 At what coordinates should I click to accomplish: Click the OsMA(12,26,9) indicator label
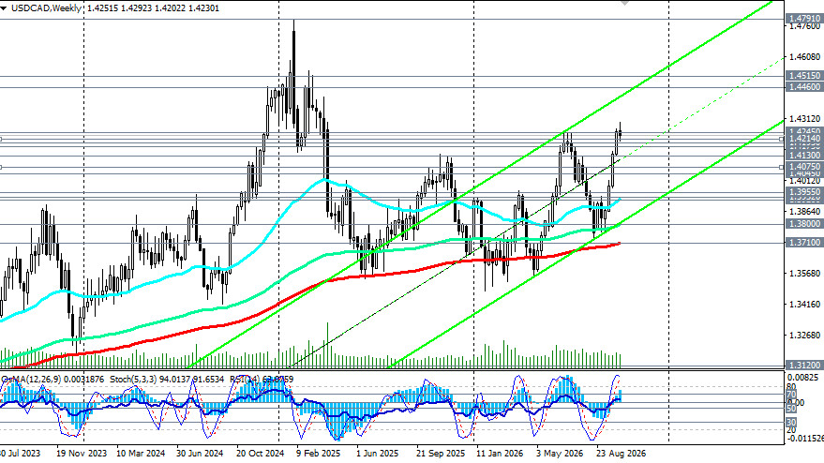coord(31,379)
